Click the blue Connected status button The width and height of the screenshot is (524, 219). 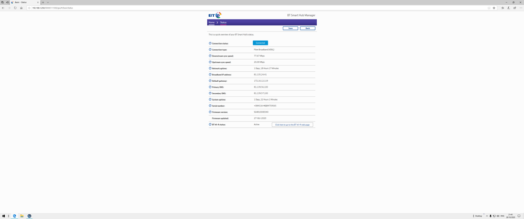tap(260, 43)
